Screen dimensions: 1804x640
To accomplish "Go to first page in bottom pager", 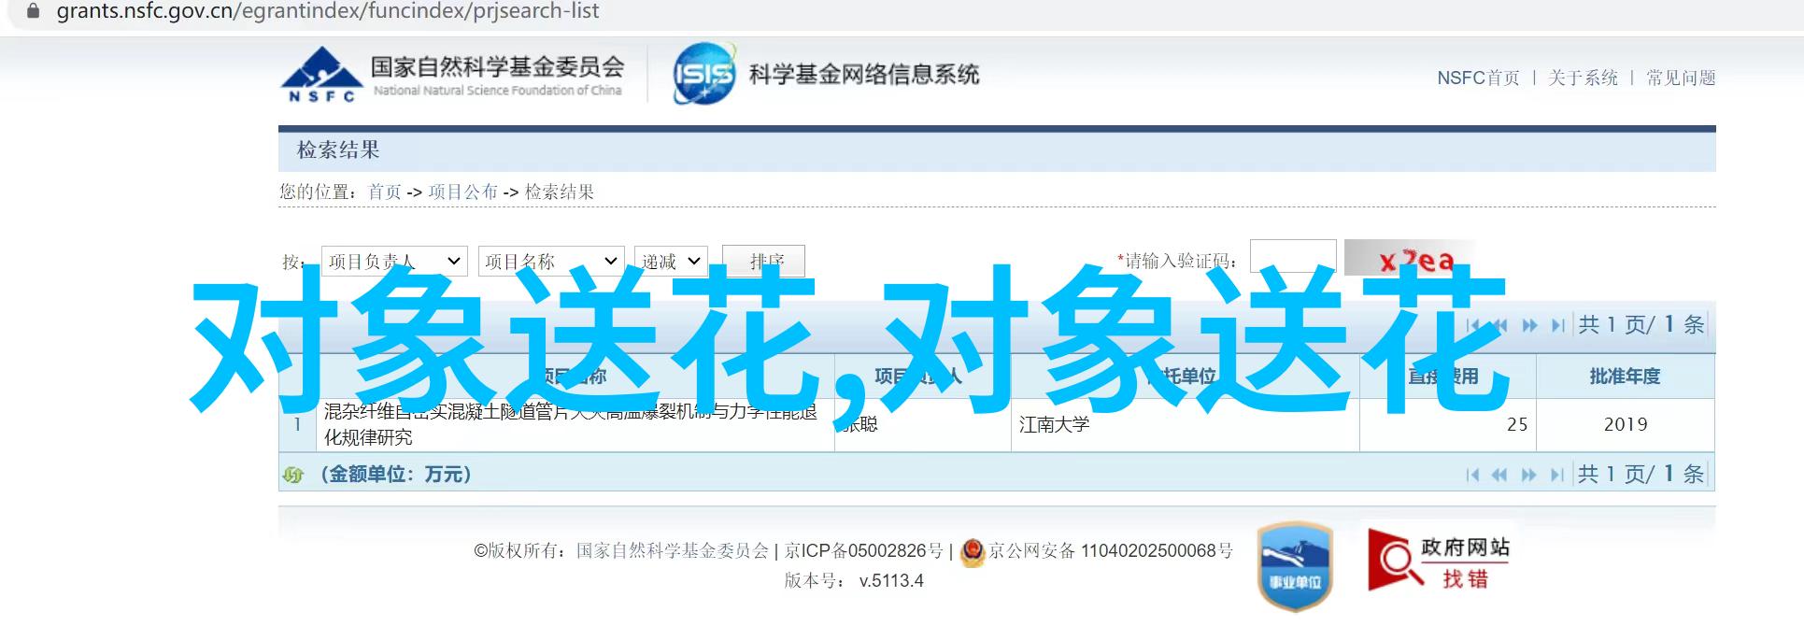I will 1473,475.
